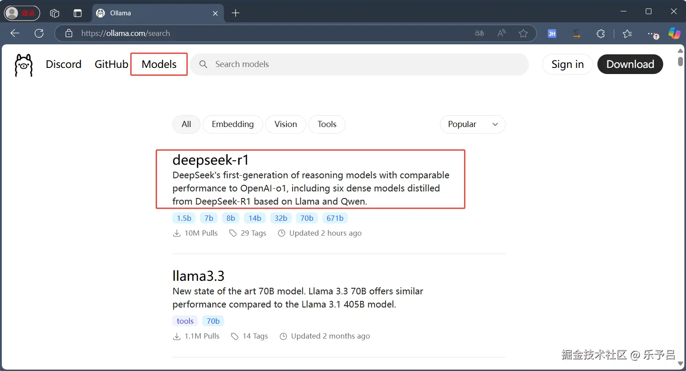
Task: Add page to favorites with star icon
Action: point(523,33)
